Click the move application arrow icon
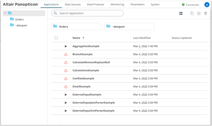 (x=199, y=13)
